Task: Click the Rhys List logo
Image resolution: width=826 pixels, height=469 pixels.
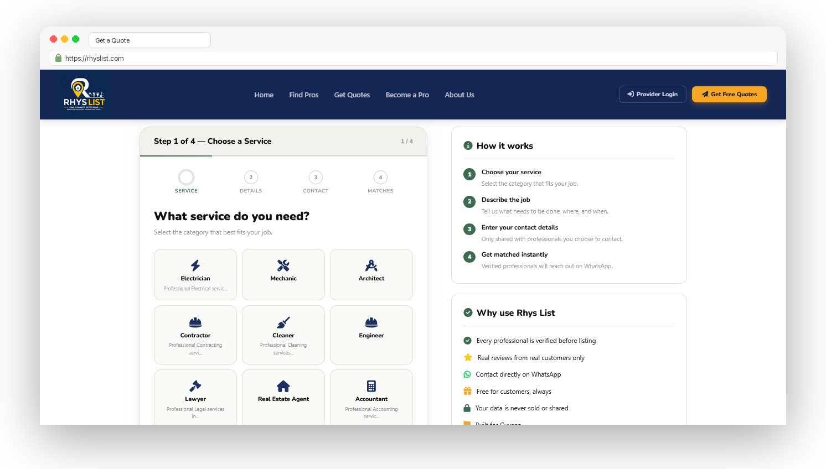Action: click(x=84, y=95)
